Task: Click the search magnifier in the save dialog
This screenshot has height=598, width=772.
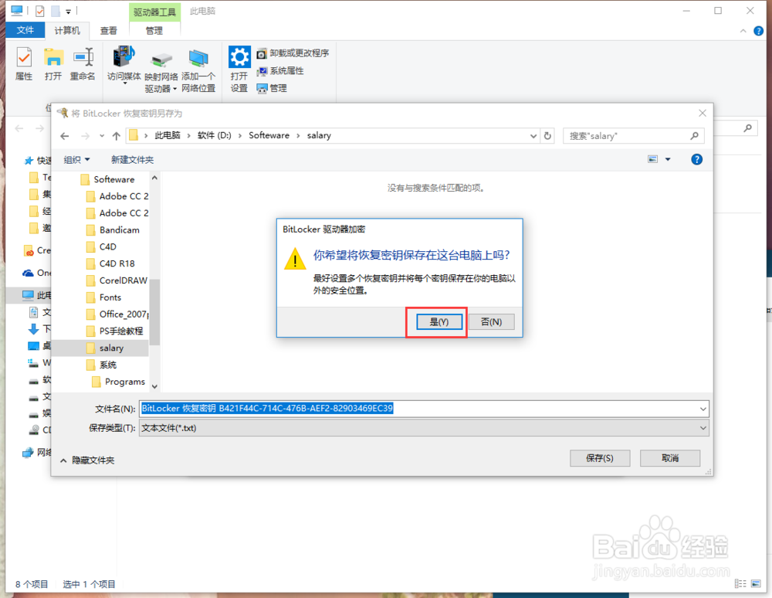Action: point(694,135)
